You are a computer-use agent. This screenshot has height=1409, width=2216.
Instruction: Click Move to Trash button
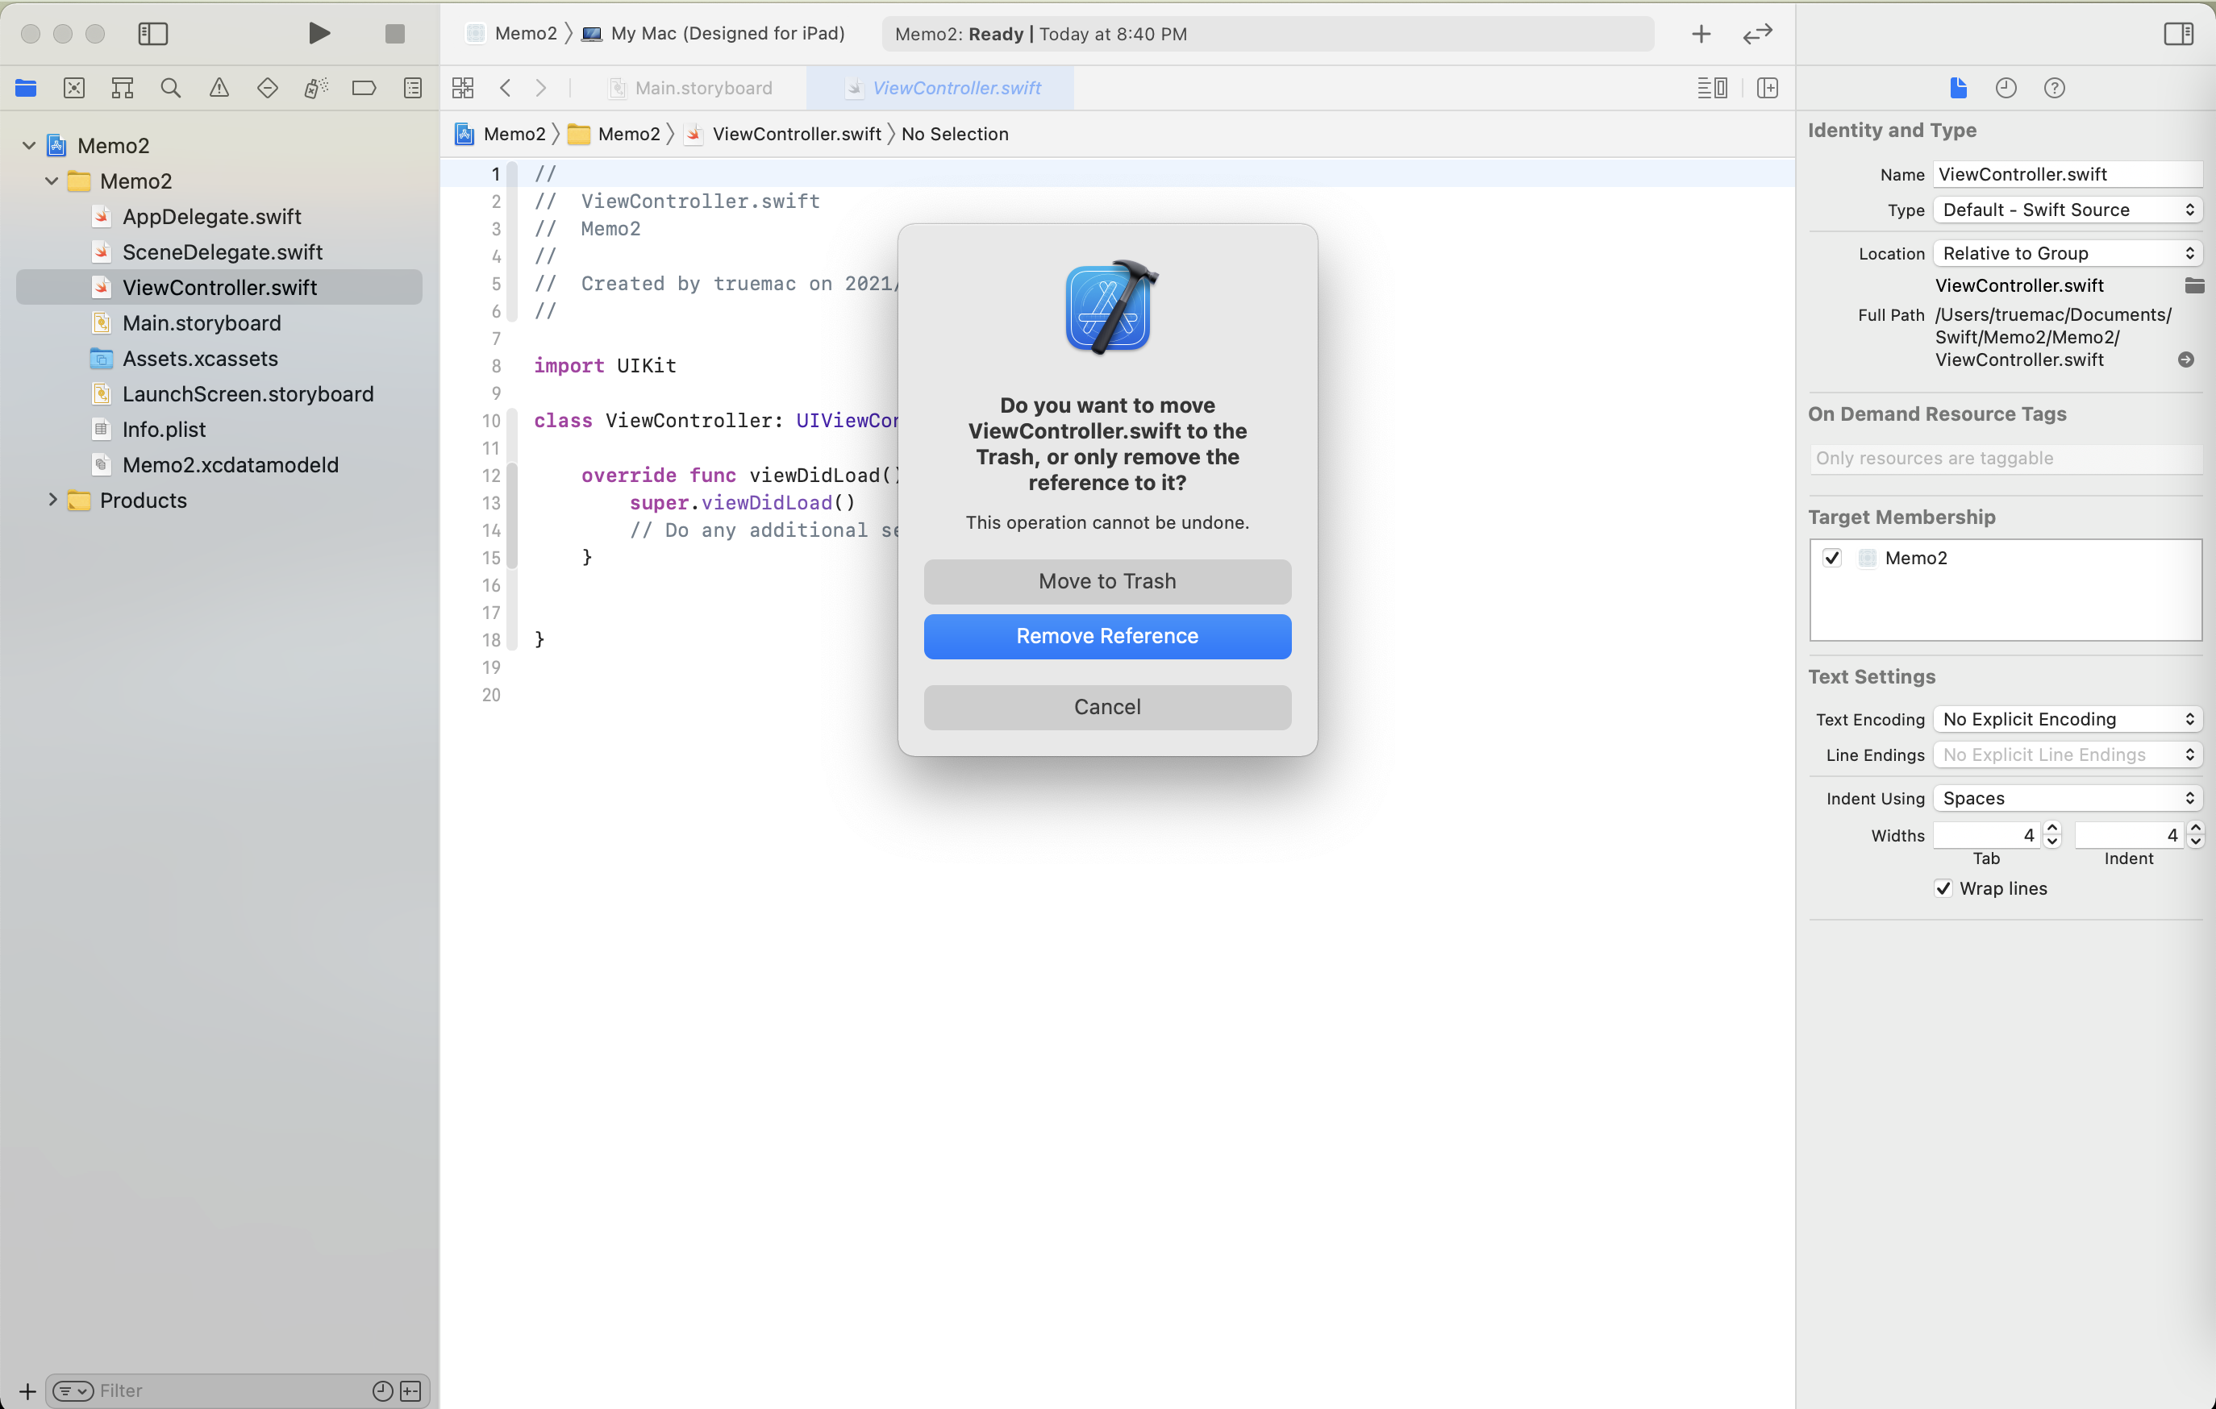coord(1107,580)
